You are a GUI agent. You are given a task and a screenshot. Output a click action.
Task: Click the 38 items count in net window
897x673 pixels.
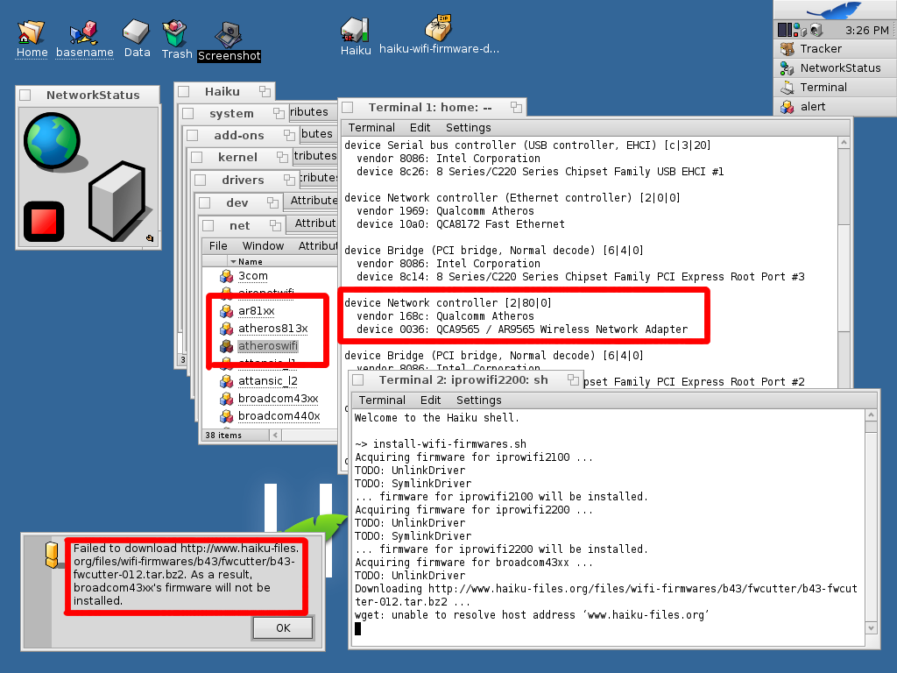coord(223,436)
